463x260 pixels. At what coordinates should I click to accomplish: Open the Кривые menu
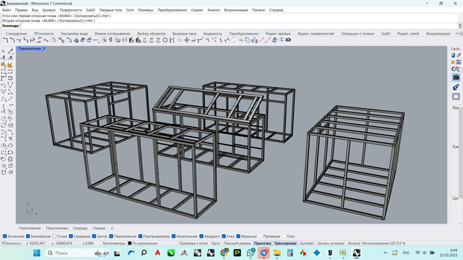(x=49, y=10)
